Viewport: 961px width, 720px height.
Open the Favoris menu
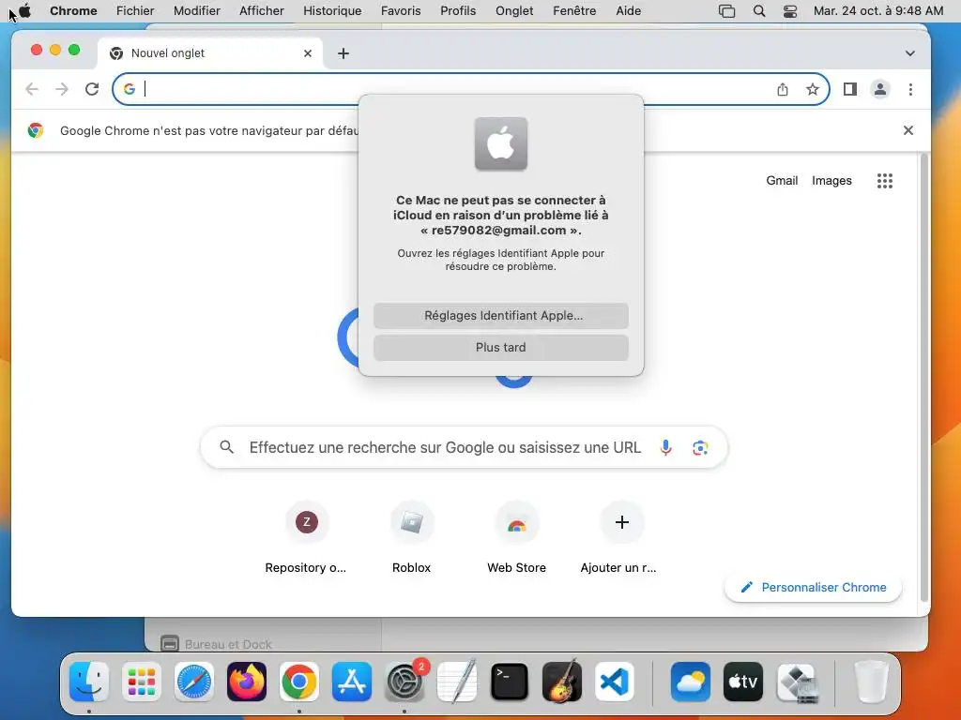[401, 10]
